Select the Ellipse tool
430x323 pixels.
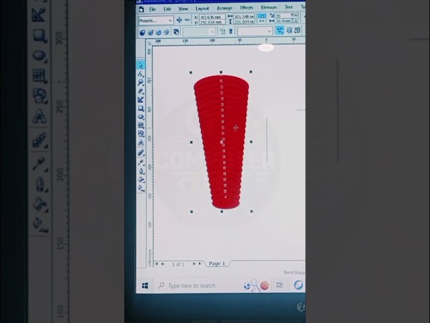(141, 117)
